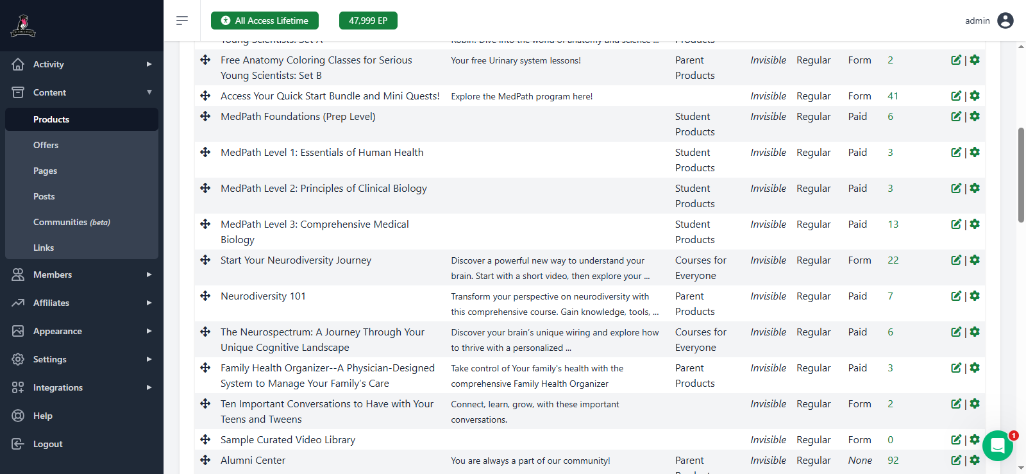The height and width of the screenshot is (474, 1026).
Task: Toggle Invisible status for Neurodiversity 101
Action: (768, 296)
